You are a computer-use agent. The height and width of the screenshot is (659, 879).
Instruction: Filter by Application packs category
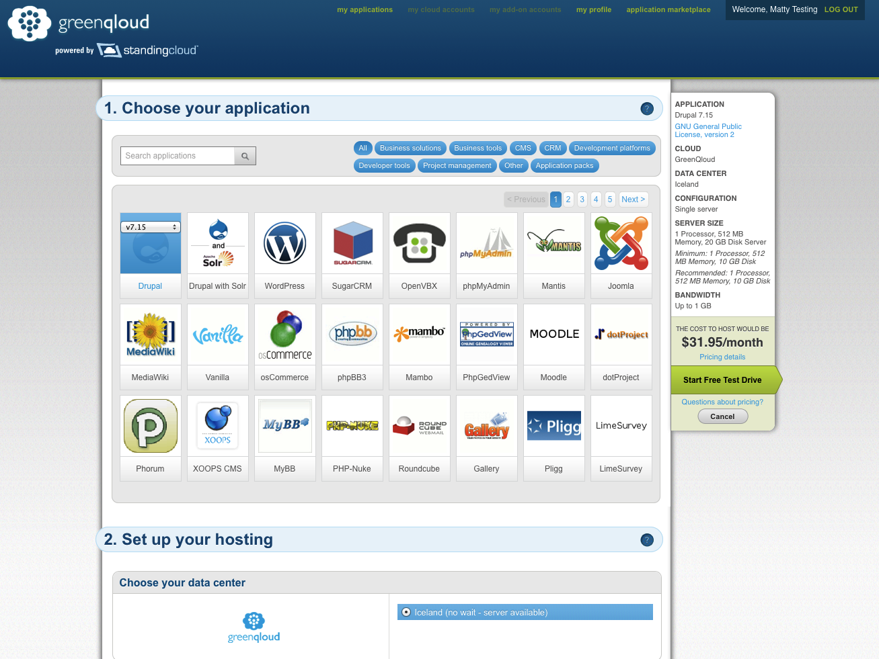point(565,166)
